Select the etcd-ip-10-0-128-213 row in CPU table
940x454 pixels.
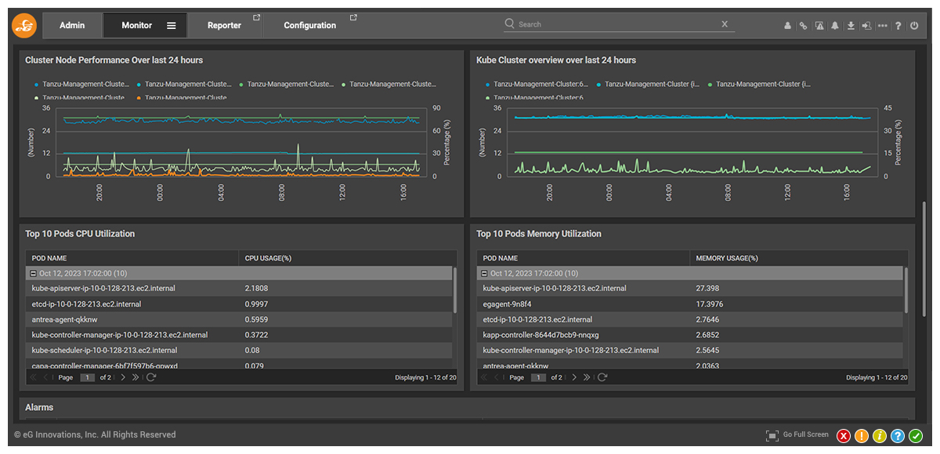(x=239, y=304)
